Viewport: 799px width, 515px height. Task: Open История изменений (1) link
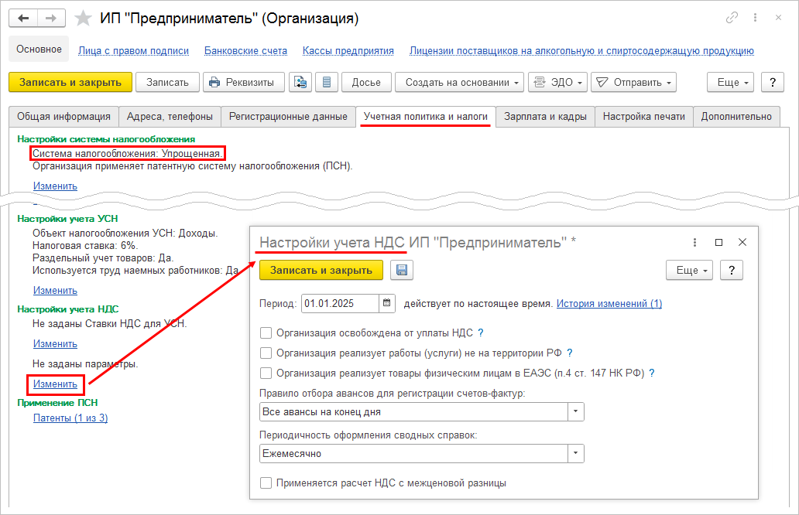pyautogui.click(x=609, y=303)
